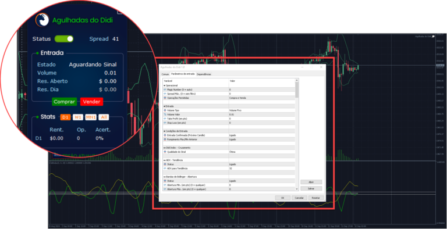This screenshot has height=229, width=447.
Task: Click the Agulhadas do Didi panel title
Action: coord(83,20)
